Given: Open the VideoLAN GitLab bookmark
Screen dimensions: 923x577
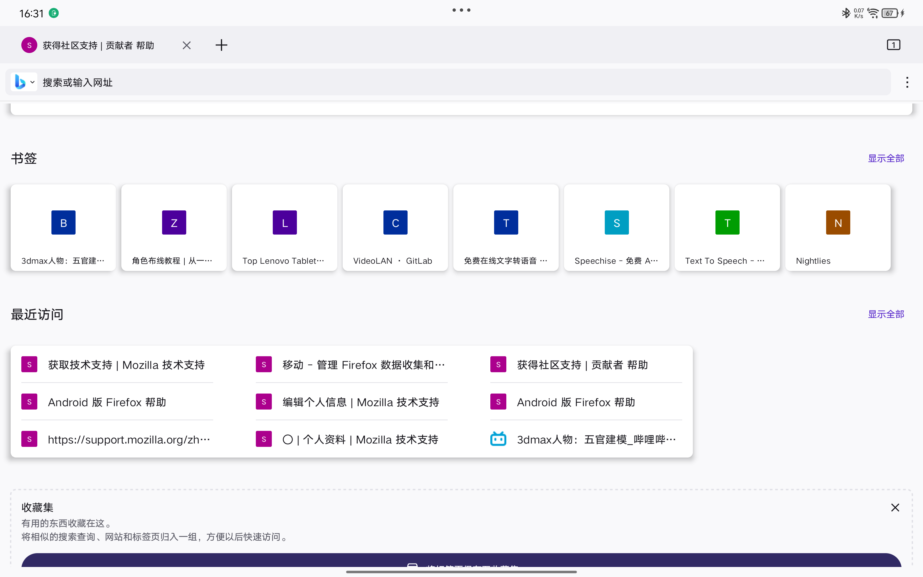Looking at the screenshot, I should coord(395,228).
